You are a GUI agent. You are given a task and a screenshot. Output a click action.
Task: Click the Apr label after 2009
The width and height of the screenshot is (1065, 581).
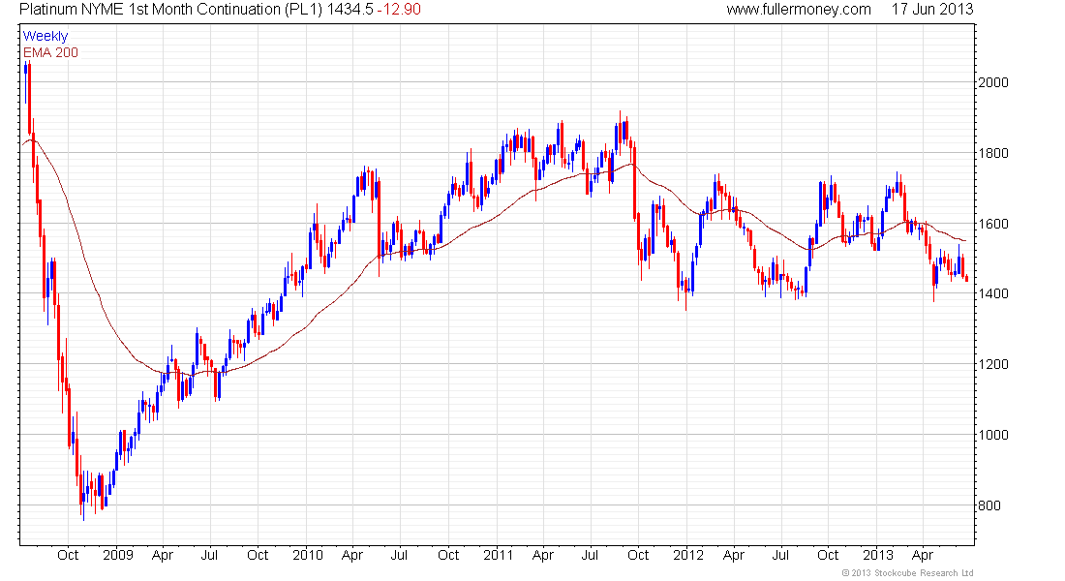163,555
